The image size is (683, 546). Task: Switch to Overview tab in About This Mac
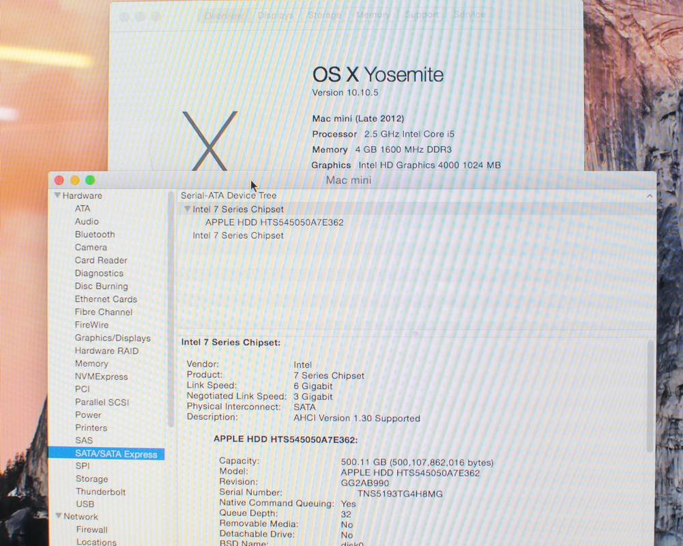click(223, 16)
